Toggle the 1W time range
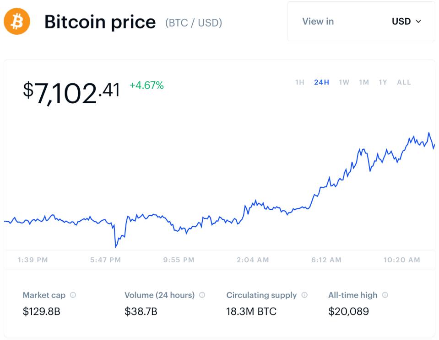Image resolution: width=439 pixels, height=340 pixels. pos(344,82)
